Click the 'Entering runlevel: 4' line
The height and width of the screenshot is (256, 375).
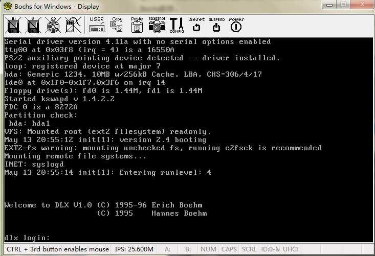(x=107, y=172)
